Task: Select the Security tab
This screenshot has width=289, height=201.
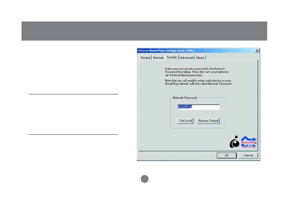Action: tap(172, 57)
